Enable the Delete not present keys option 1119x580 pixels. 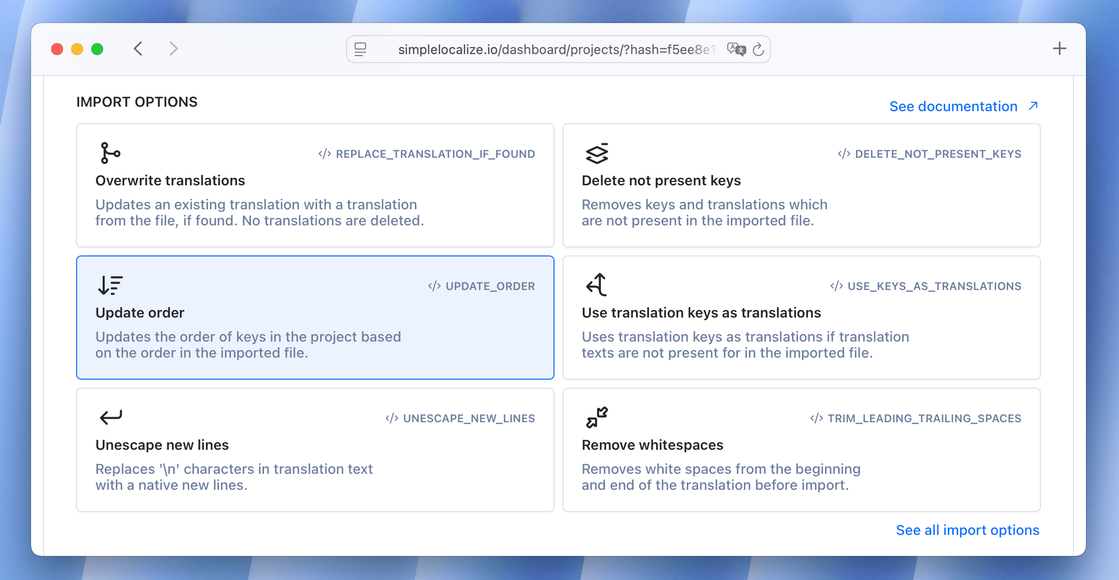click(x=801, y=185)
